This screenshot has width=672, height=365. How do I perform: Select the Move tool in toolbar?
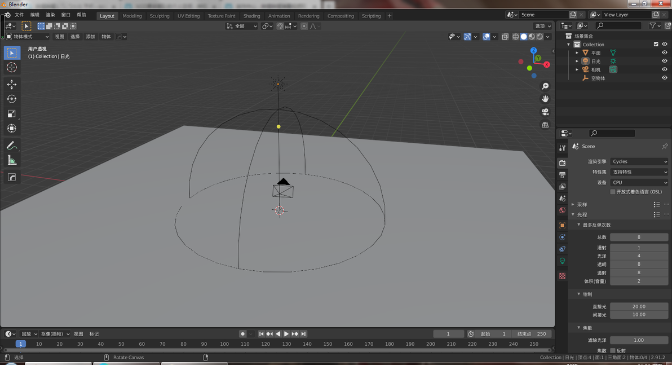12,84
